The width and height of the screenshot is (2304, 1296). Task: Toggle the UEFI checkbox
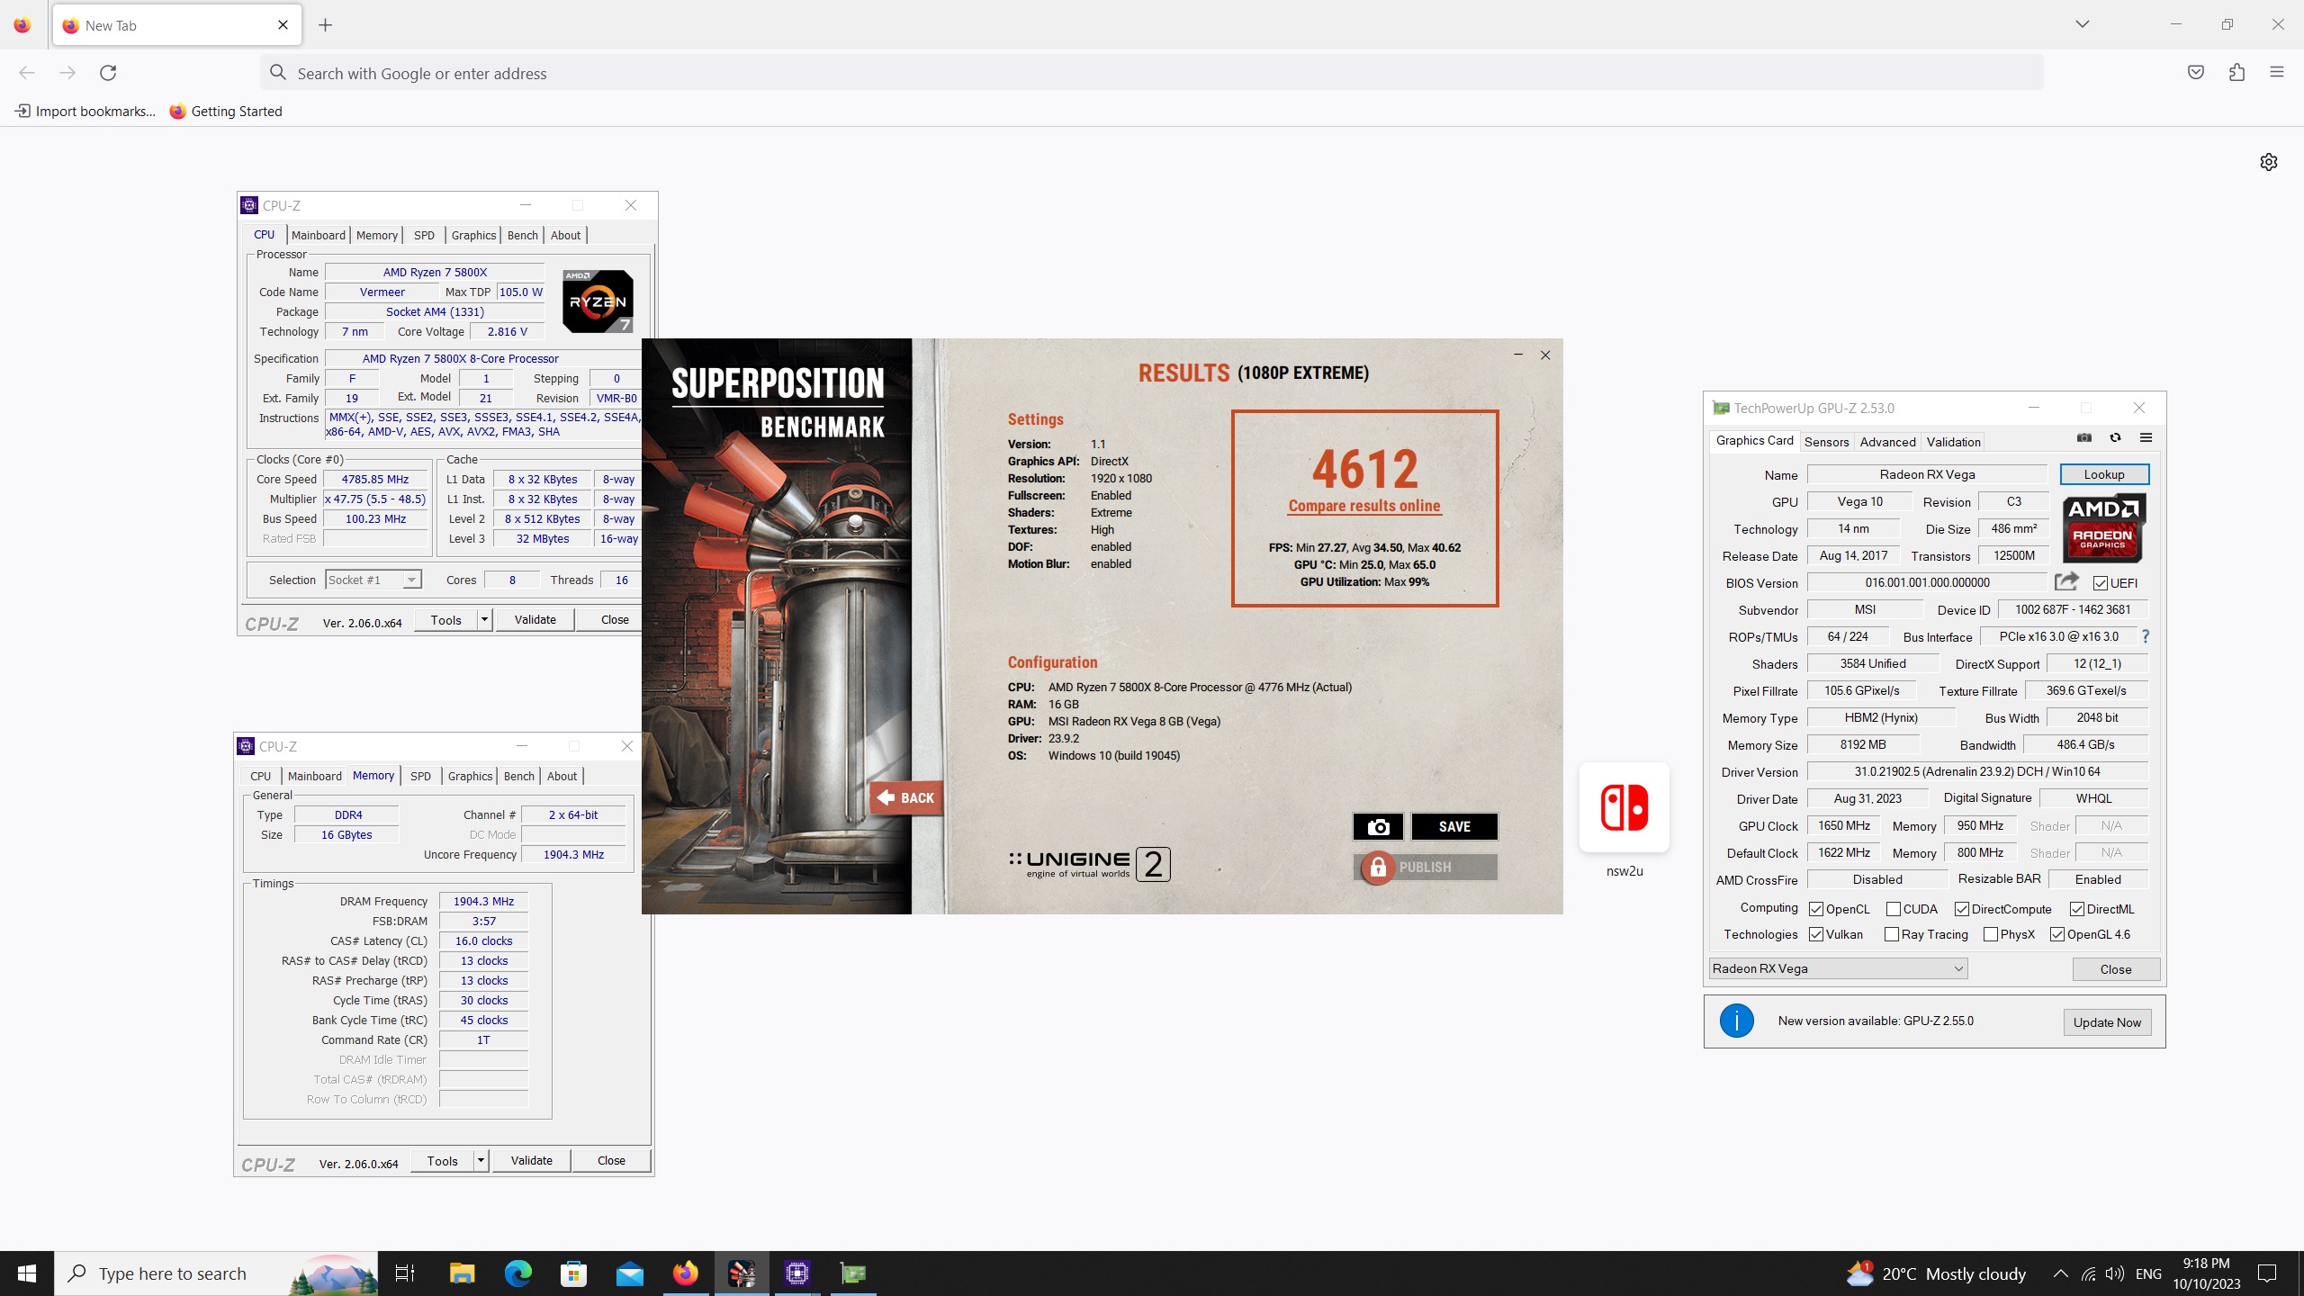coord(2101,583)
